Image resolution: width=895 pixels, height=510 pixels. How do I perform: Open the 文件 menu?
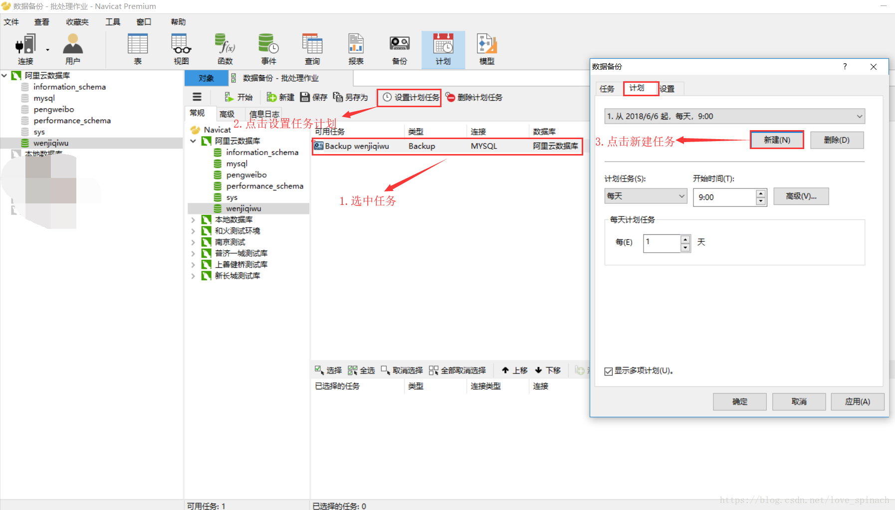pyautogui.click(x=11, y=22)
